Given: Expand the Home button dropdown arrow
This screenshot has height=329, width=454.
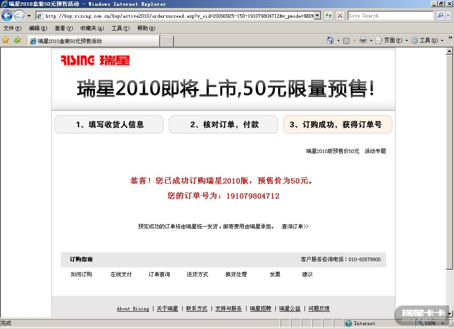Looking at the screenshot, I should click(338, 40).
